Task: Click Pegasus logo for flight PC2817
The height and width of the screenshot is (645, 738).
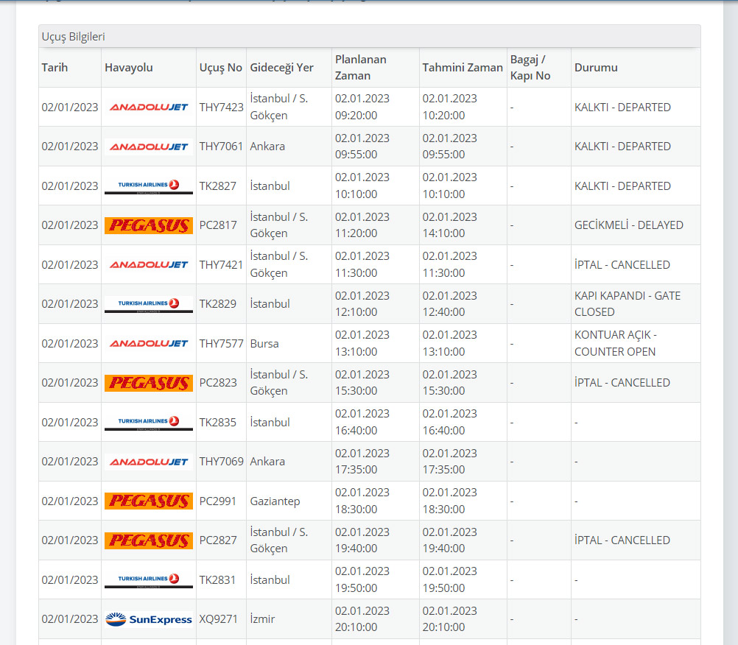Action: point(149,225)
